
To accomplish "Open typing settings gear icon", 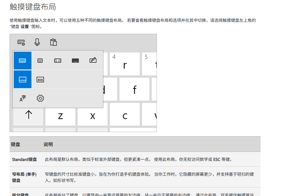I will coord(40,98).
